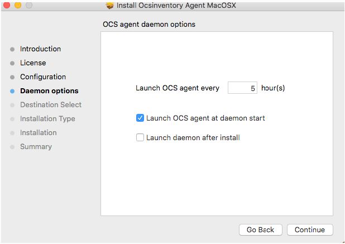Enable Launch daemon after install checkbox
Screen dimensions: 345x244
click(x=140, y=137)
